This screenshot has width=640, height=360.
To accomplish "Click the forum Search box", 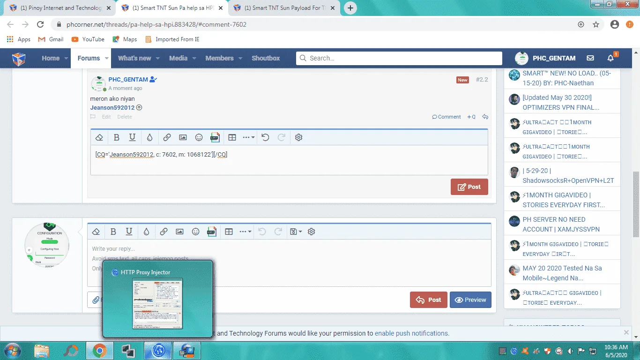I will pos(399,58).
